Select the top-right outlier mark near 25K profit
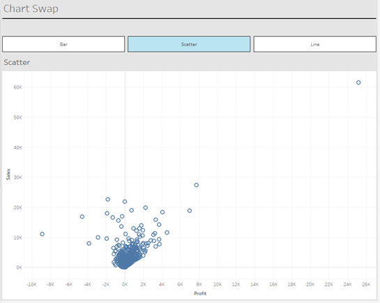Viewport: 380px width, 303px height. click(358, 82)
